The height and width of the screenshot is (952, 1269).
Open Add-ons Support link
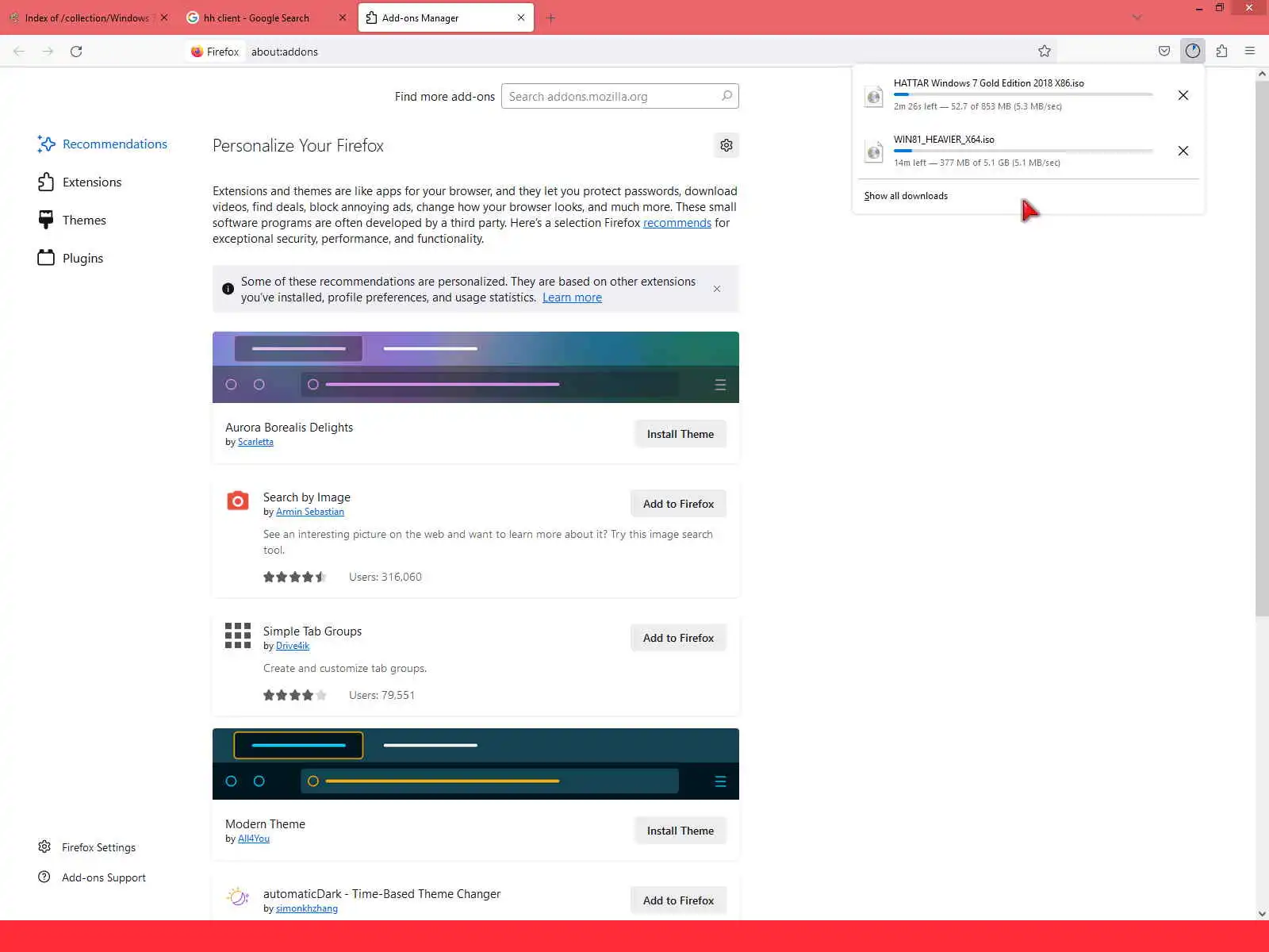(x=92, y=877)
